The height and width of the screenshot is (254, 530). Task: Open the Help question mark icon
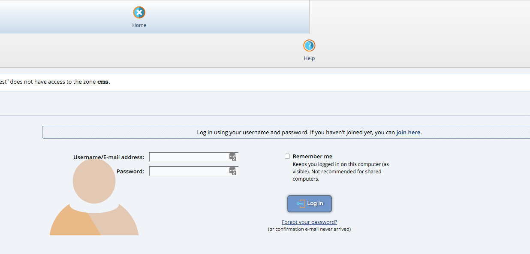coord(309,45)
